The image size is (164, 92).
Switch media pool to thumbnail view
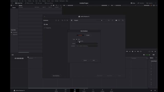pos(51,5)
